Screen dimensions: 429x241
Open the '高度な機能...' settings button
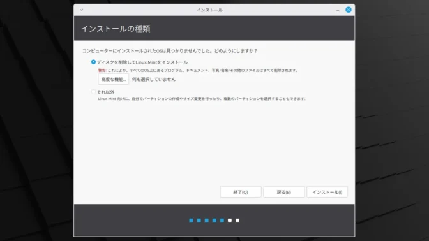[x=113, y=79]
